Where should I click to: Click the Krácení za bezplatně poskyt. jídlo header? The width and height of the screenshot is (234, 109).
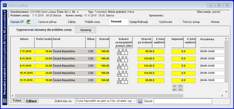coord(123,42)
